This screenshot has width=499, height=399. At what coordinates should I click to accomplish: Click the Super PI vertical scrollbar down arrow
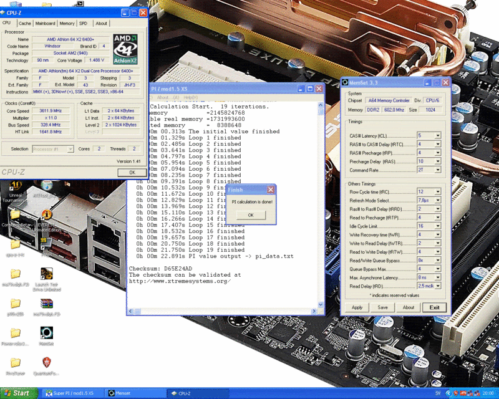[321, 305]
